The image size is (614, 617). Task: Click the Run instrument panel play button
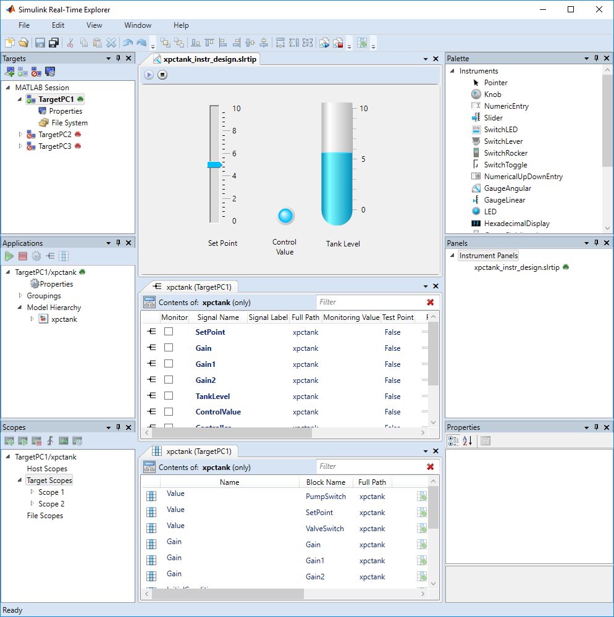[x=149, y=75]
